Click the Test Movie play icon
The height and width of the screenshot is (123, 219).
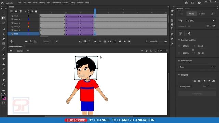[x=199, y=3]
